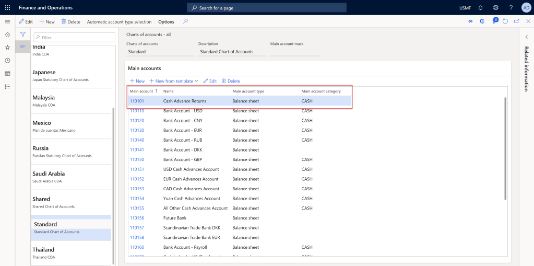Open the Options menu tab
Screen dimensions: 534x266
click(166, 22)
